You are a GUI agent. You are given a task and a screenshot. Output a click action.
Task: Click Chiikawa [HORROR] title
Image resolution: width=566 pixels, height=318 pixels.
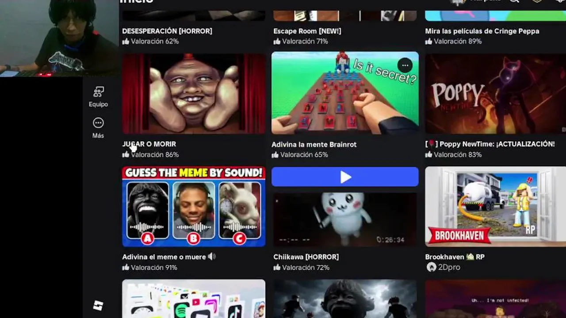click(x=306, y=257)
